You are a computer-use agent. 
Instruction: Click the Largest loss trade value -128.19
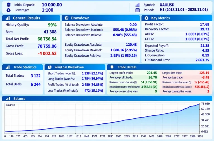[203, 73]
